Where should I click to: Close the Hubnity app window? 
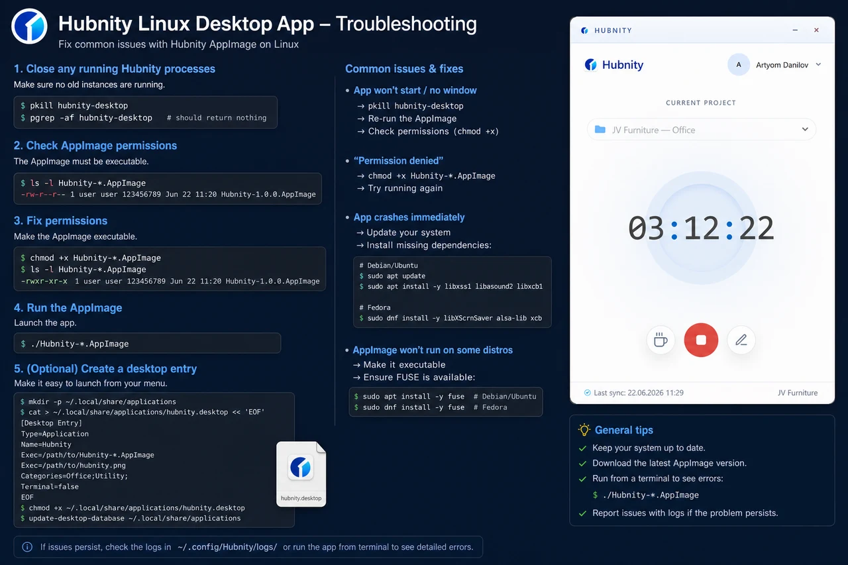[816, 30]
